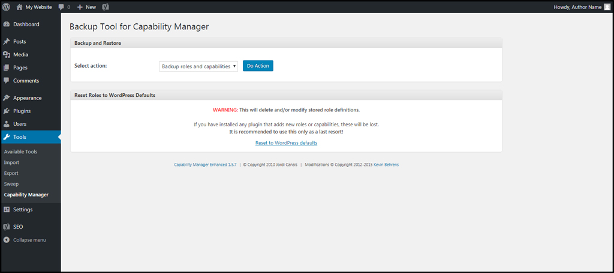Click the Appearance paintbrush icon
The height and width of the screenshot is (273, 614).
click(6, 98)
